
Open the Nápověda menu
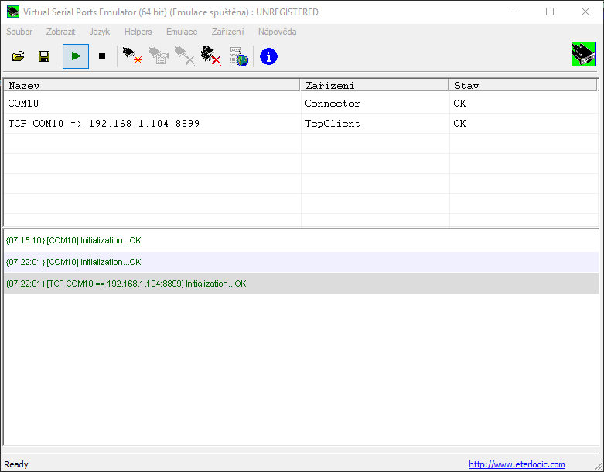coord(277,32)
